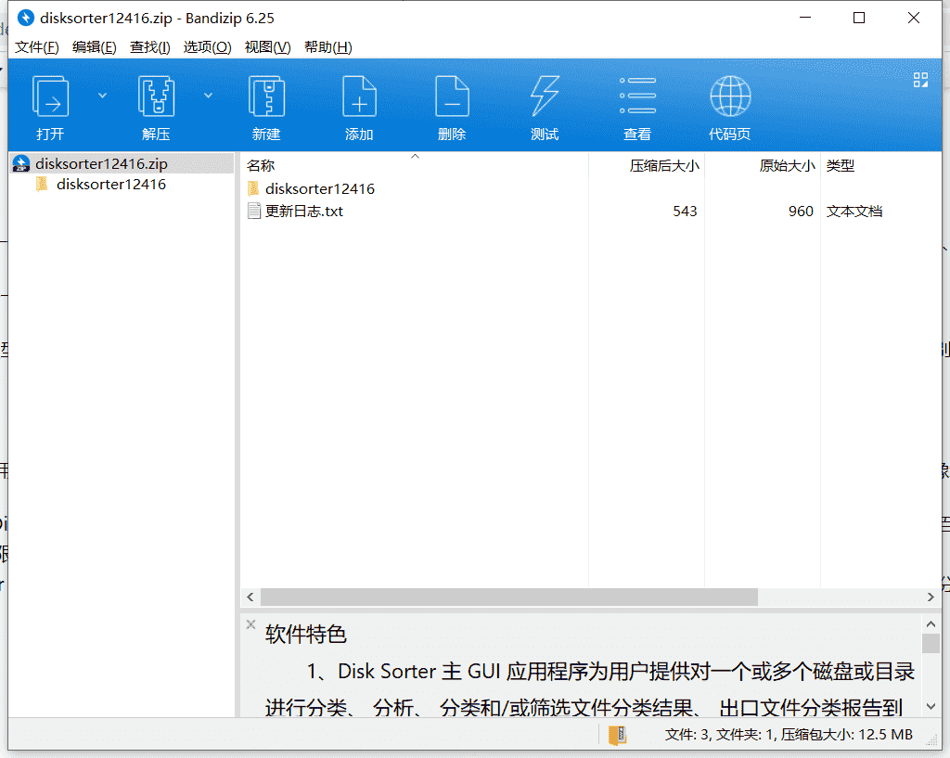This screenshot has width=950, height=758.
Task: Click folder icon beside disksorter12416 in list
Action: tap(253, 188)
